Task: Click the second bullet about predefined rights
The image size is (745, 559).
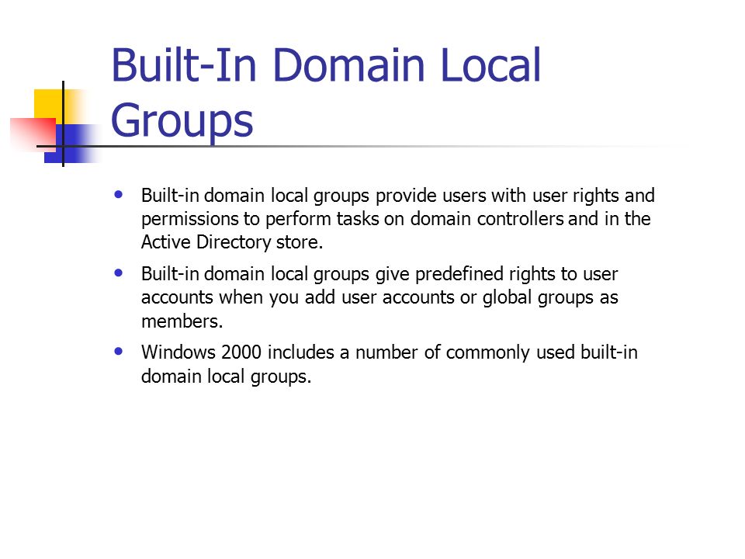Action: 379,297
